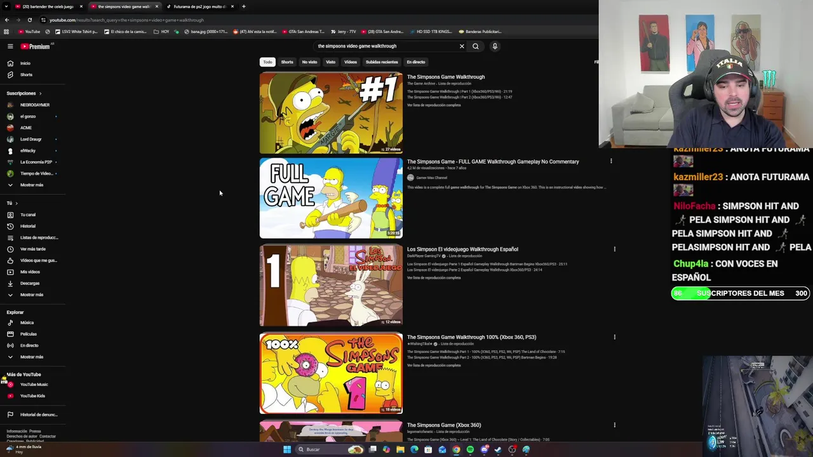Open Descargas in the sidebar
813x457 pixels.
[24, 284]
